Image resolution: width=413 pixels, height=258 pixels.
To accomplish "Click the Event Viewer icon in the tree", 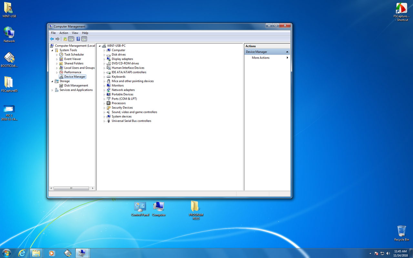I will 61,59.
